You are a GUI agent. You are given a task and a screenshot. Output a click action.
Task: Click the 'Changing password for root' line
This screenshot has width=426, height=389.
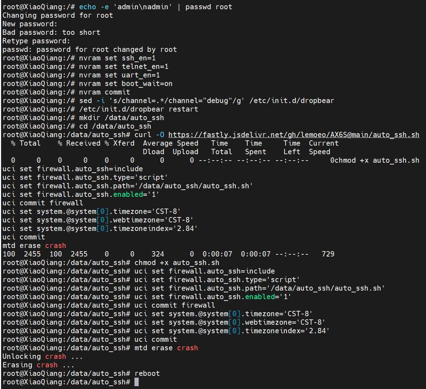(x=57, y=16)
